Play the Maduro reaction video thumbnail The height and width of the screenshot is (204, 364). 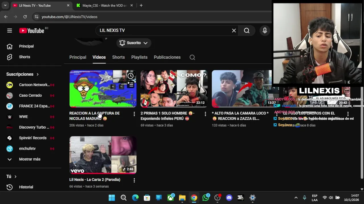click(x=103, y=89)
